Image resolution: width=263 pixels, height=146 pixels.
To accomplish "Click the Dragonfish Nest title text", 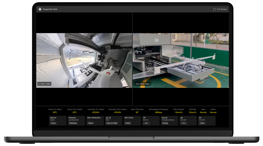I will click(x=50, y=9).
